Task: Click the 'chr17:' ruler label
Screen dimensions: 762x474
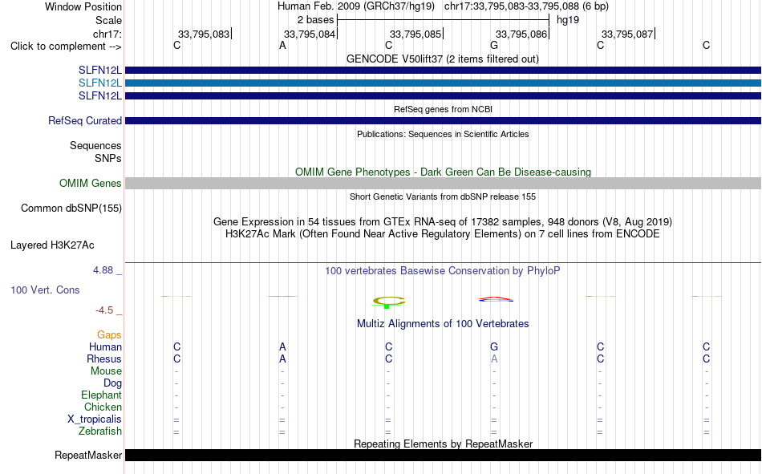Action: pyautogui.click(x=107, y=34)
